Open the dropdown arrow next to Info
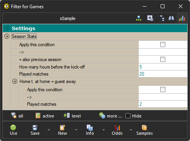The height and width of the screenshot is (141, 190). 103,130
